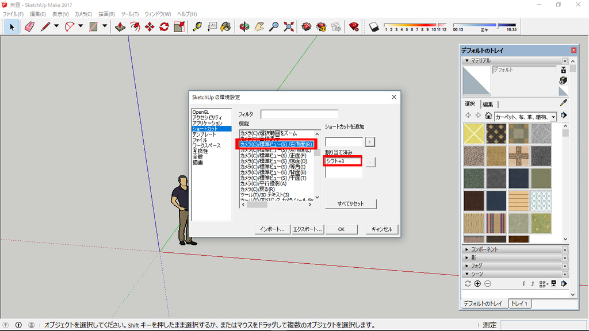This screenshot has height=331, width=589.
Task: Switch to the 編集 materials tab
Action: tap(488, 105)
